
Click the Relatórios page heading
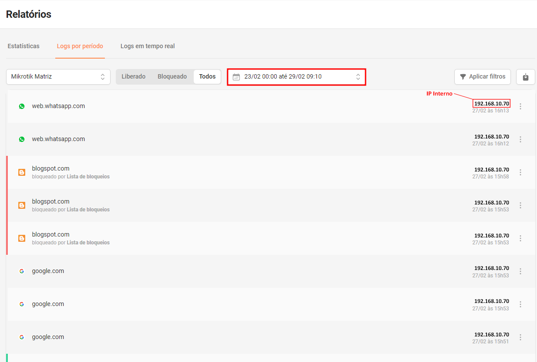[x=29, y=14]
